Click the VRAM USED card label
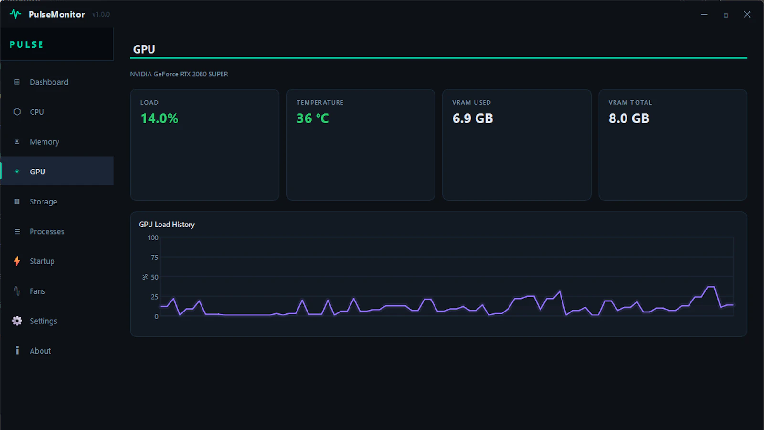764x430 pixels. click(x=471, y=102)
